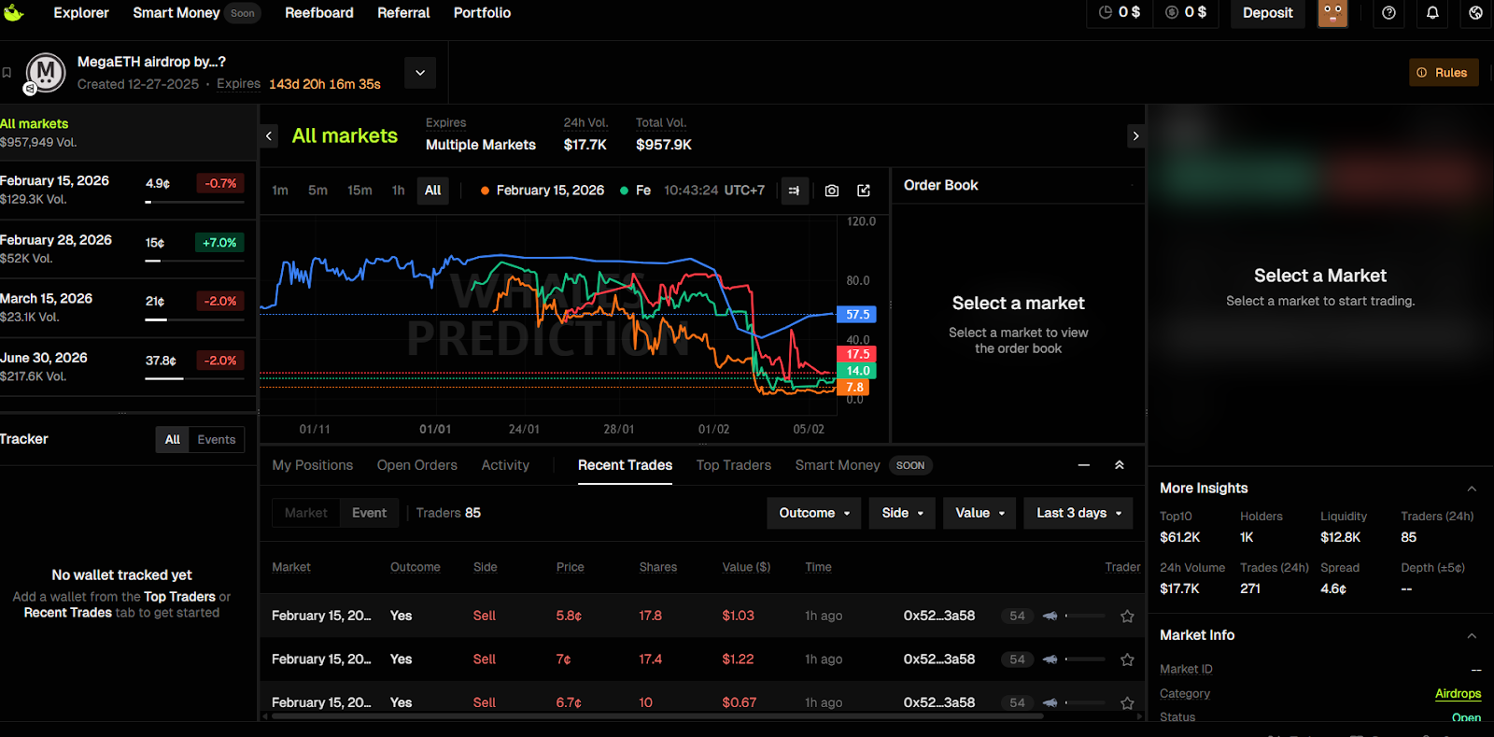Open the Outcome filter dropdown

click(813, 513)
